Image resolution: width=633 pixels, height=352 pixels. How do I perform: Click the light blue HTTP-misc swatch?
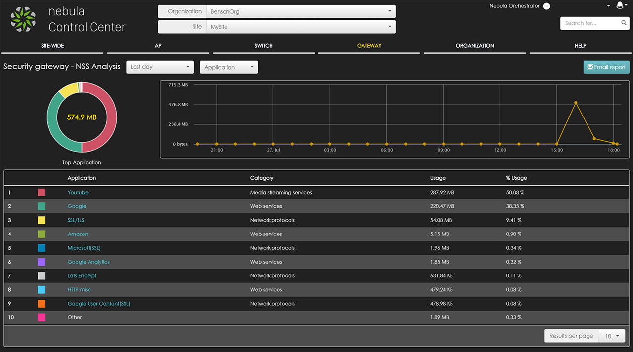coord(42,290)
